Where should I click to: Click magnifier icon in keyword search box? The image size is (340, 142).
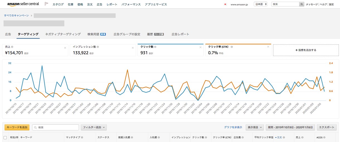(35, 128)
